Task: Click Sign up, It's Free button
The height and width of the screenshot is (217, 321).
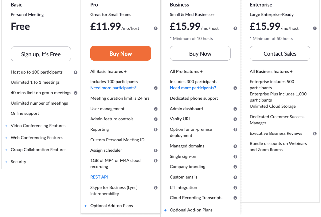Action: [41, 54]
